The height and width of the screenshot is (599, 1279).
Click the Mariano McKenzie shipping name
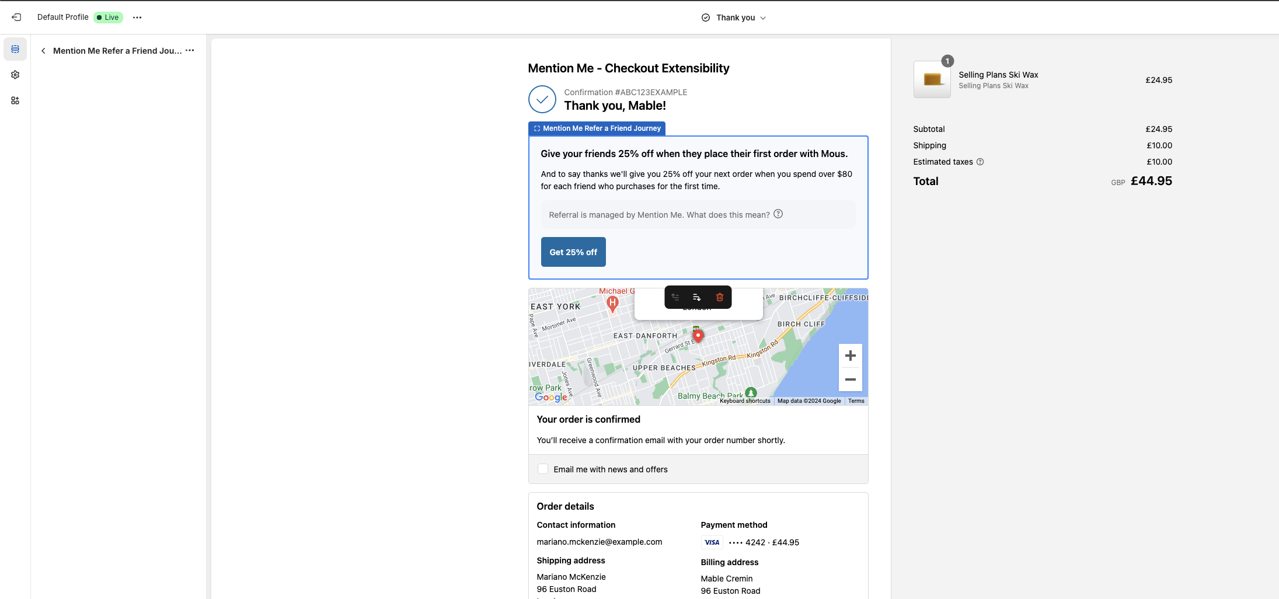point(571,577)
